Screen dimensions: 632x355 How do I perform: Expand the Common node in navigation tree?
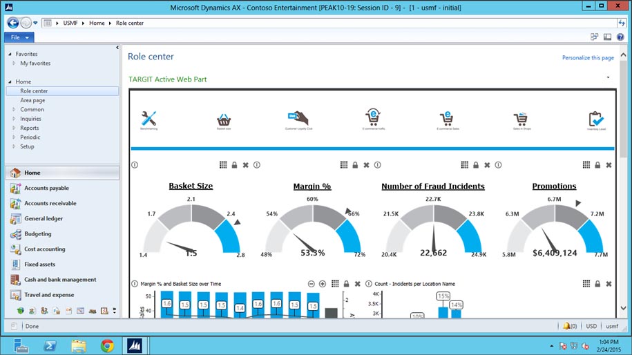pyautogui.click(x=13, y=109)
